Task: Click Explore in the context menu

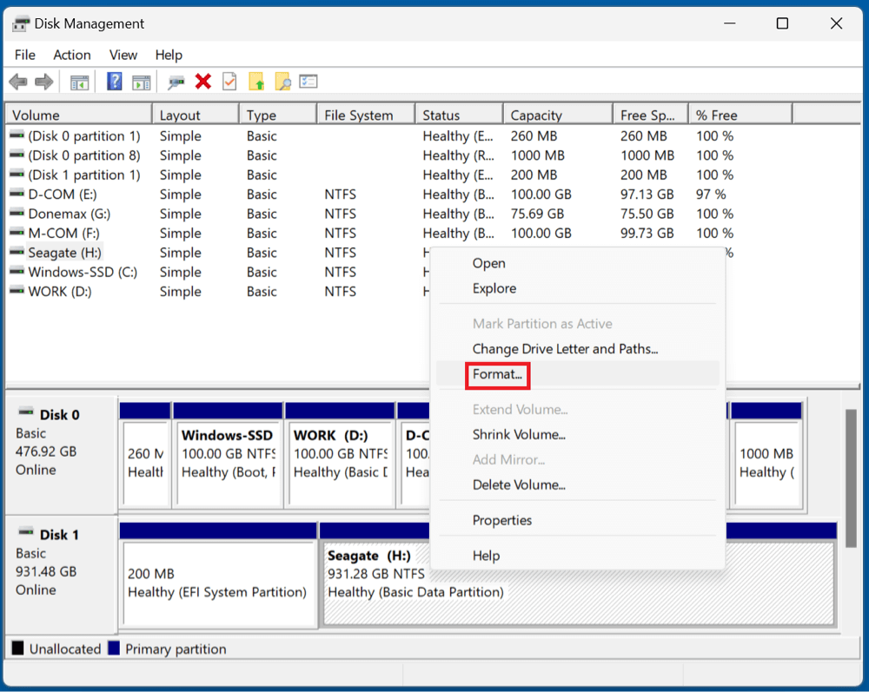Action: coord(494,288)
